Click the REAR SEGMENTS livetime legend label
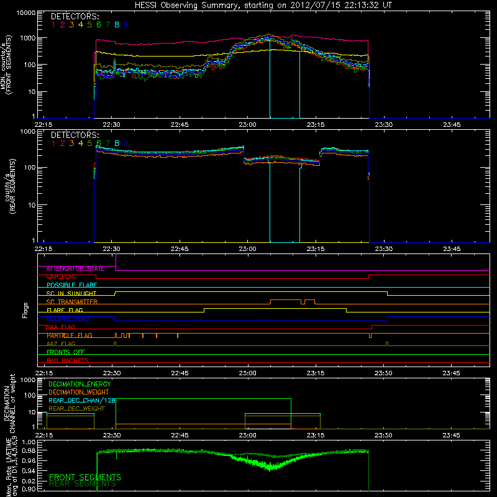The height and width of the screenshot is (497, 497). click(83, 484)
